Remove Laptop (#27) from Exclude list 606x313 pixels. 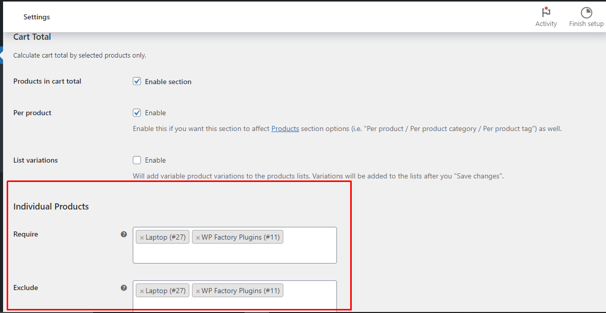[x=142, y=291]
